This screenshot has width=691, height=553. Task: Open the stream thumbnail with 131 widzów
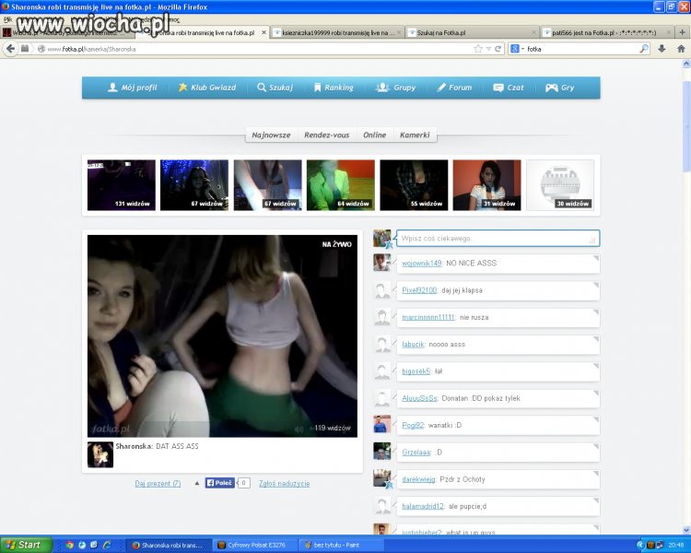click(122, 184)
